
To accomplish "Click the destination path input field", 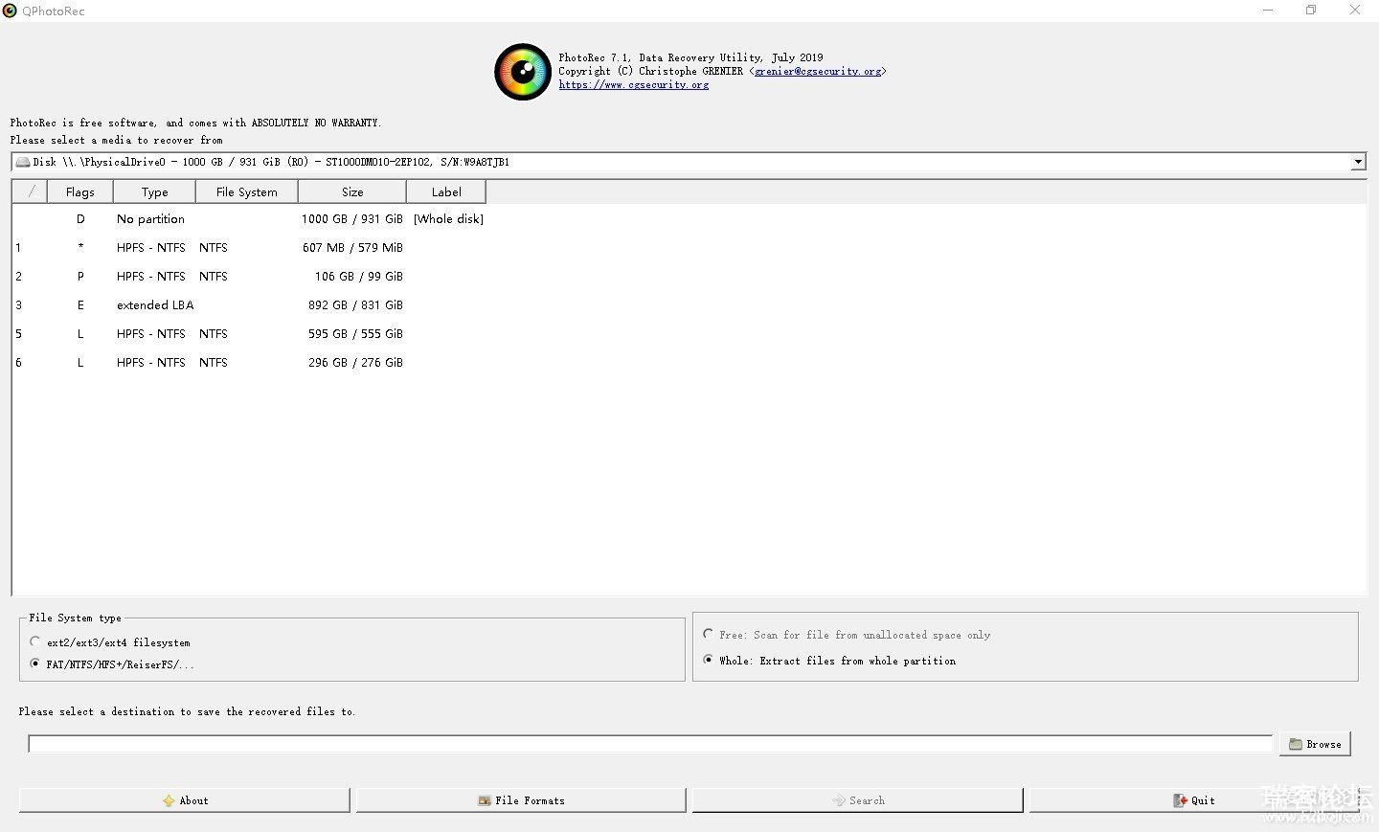I will pos(650,744).
